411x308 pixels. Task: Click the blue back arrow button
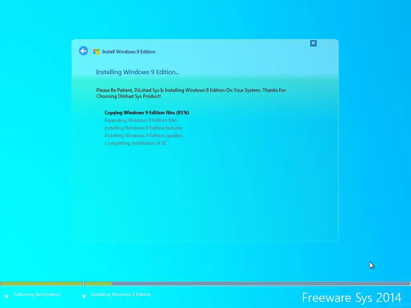point(83,51)
